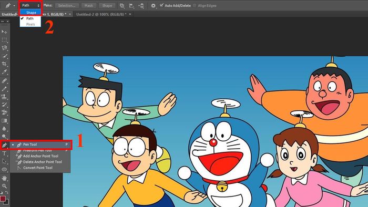The image size is (368, 207).
Task: Select the Healing Brush tool
Action: 4,81
